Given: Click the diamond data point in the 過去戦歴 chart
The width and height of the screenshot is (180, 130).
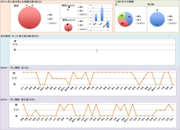Looking at the screenshot, I should 97,50.
